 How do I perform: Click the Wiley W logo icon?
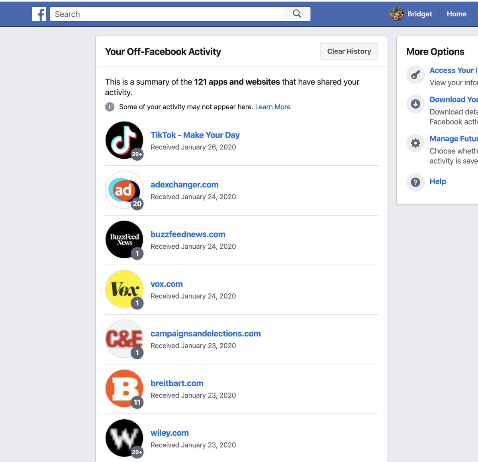point(124,438)
